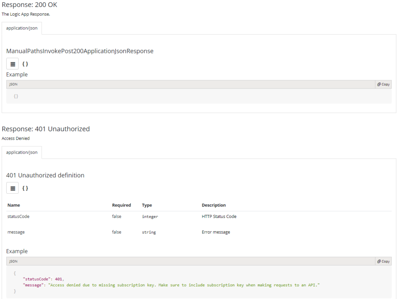Click the JSON label on the 401 example header

coord(13,261)
